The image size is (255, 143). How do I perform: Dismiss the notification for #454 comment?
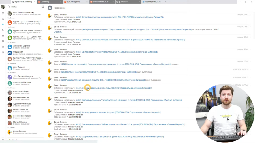coord(250,27)
